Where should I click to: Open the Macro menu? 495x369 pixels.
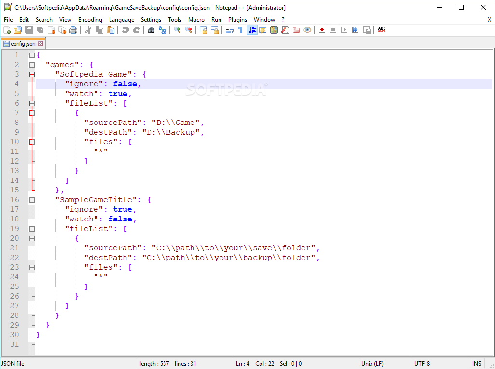[x=196, y=20]
